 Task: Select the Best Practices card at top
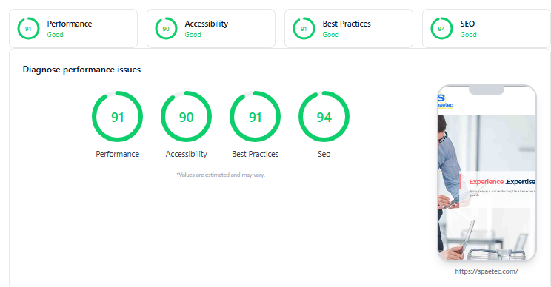pyautogui.click(x=349, y=28)
